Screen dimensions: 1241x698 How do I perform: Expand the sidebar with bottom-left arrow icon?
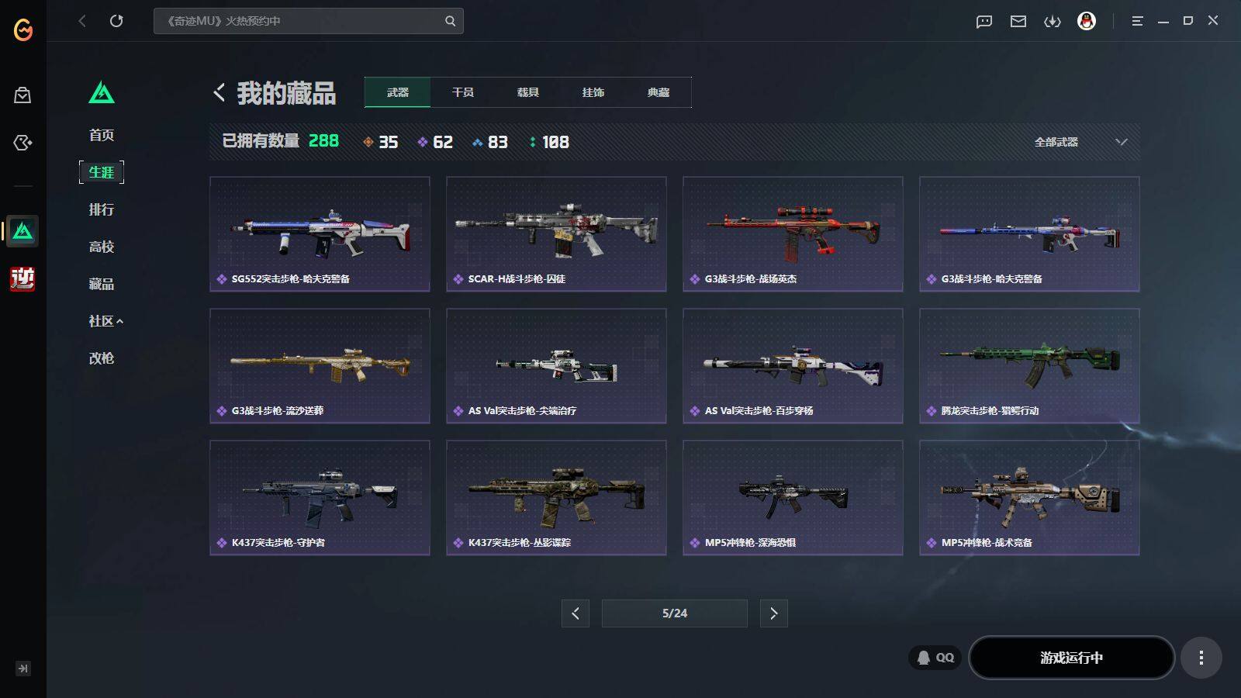(x=23, y=669)
